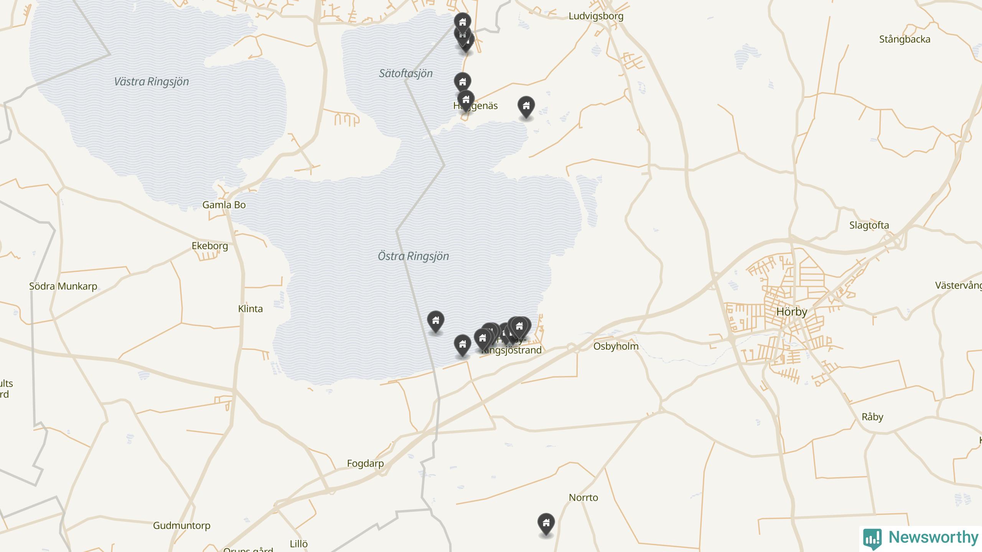Select the Slagtofta place label
This screenshot has height=552, width=982.
tap(869, 225)
